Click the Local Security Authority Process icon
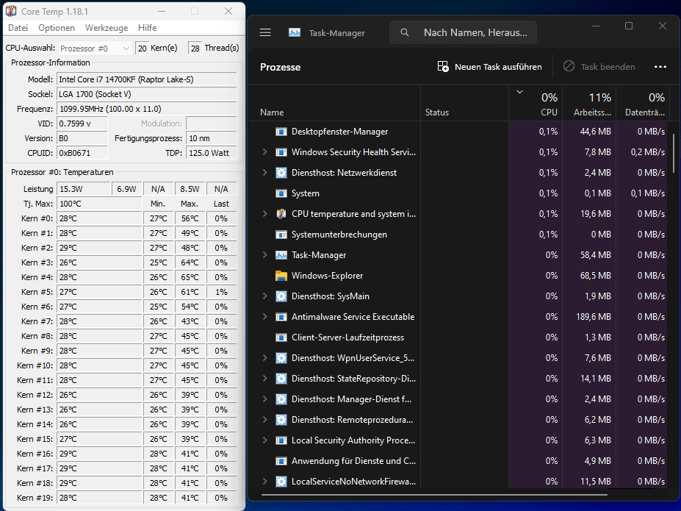The height and width of the screenshot is (511, 681). coord(281,440)
